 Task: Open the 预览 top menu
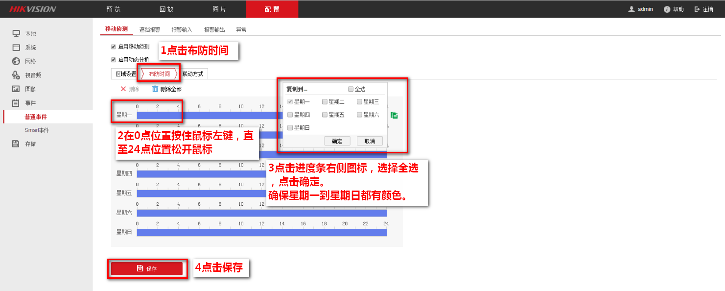coord(114,9)
